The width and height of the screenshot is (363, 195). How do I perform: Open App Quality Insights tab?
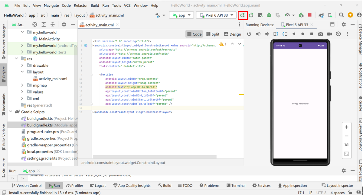(132, 186)
